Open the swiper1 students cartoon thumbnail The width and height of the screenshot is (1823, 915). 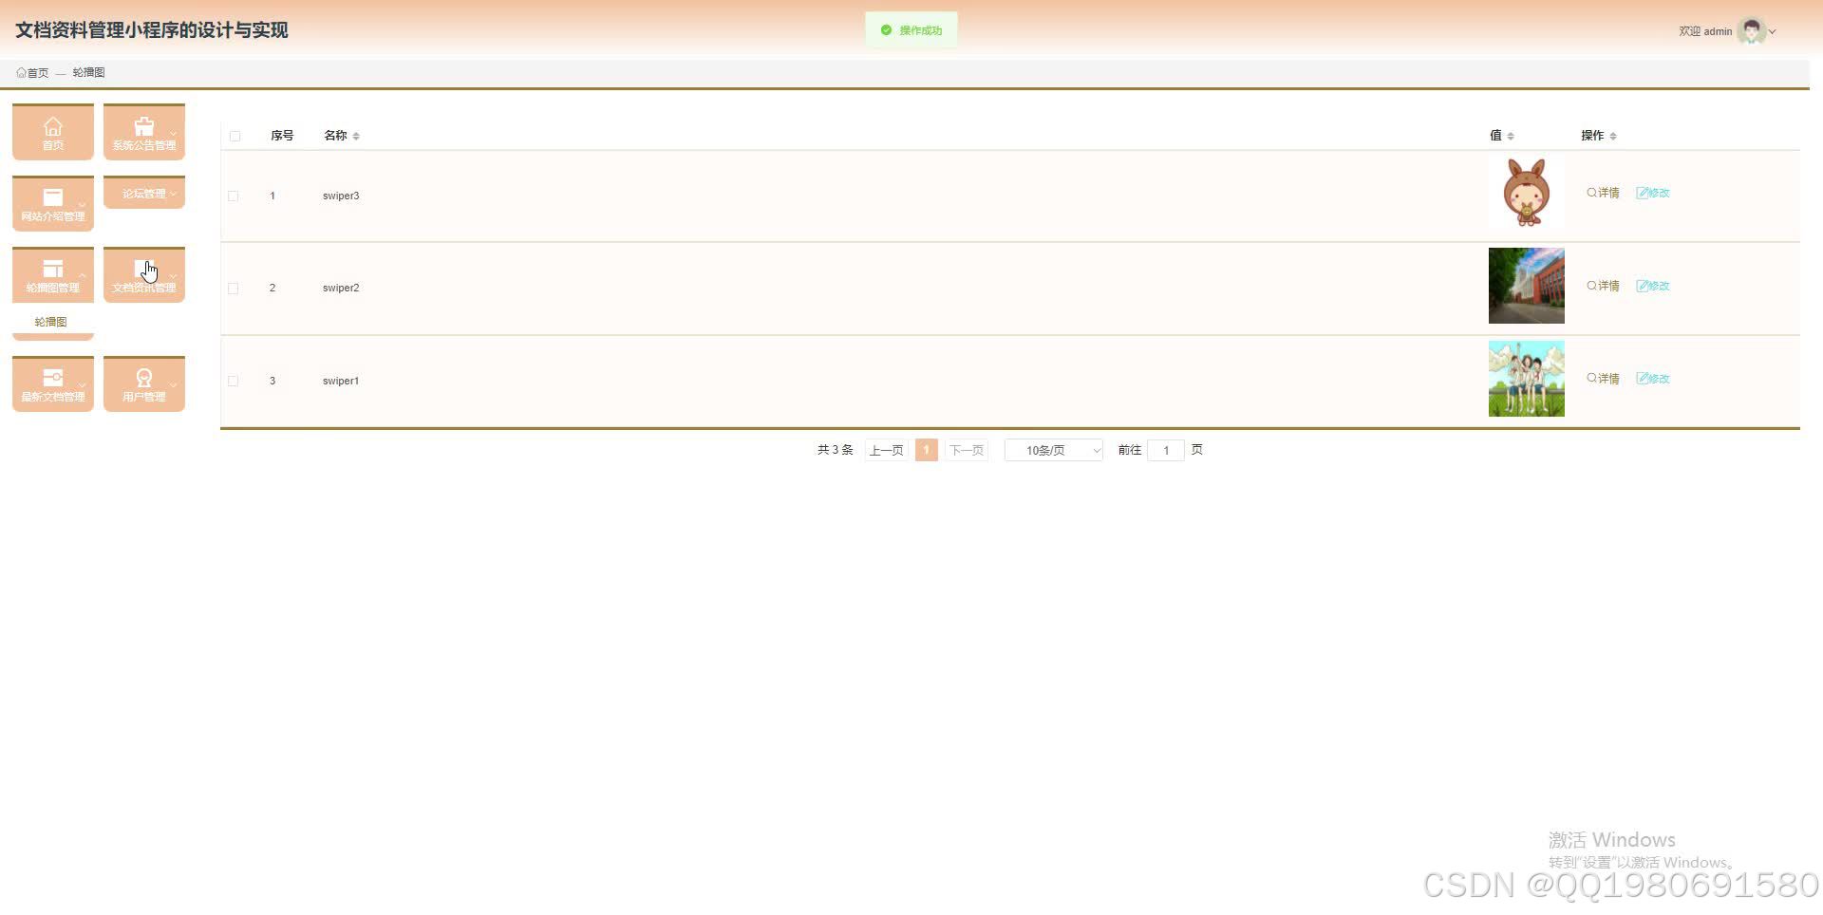1527,379
